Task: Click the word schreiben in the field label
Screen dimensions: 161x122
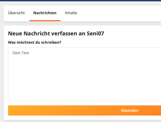Action: tap(50, 42)
